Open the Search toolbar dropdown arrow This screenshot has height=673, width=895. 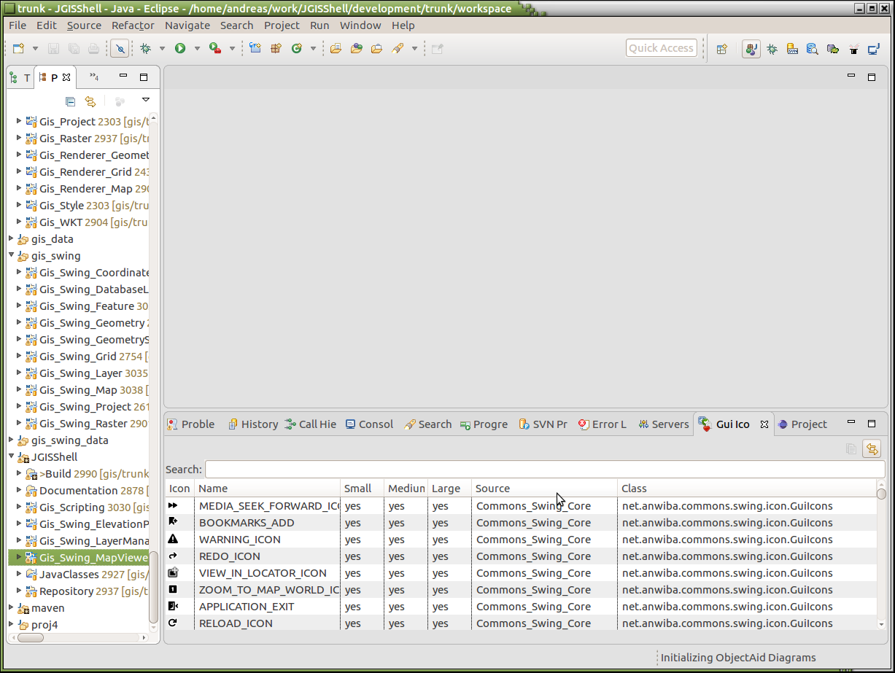coord(414,49)
